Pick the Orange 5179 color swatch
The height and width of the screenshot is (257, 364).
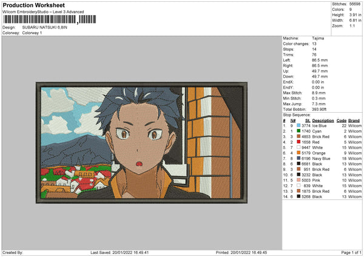coord(298,153)
